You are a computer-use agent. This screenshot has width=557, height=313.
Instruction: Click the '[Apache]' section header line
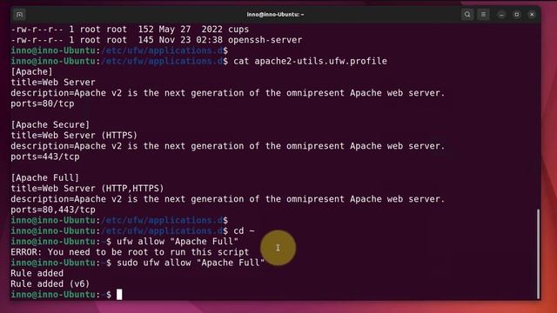coord(31,71)
